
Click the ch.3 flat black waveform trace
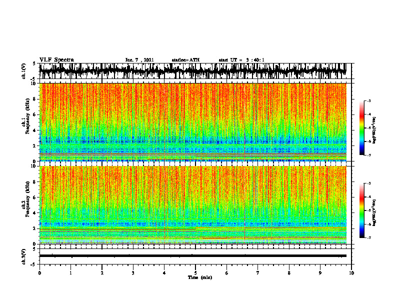tap(193, 256)
